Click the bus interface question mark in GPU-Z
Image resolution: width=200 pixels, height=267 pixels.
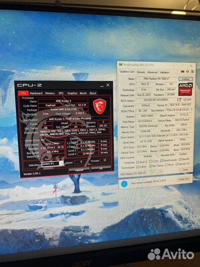pos(192,110)
